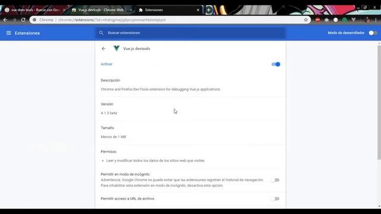Image resolution: width=381 pixels, height=214 pixels.
Task: Return to extension list with back arrow
Action: tap(104, 49)
